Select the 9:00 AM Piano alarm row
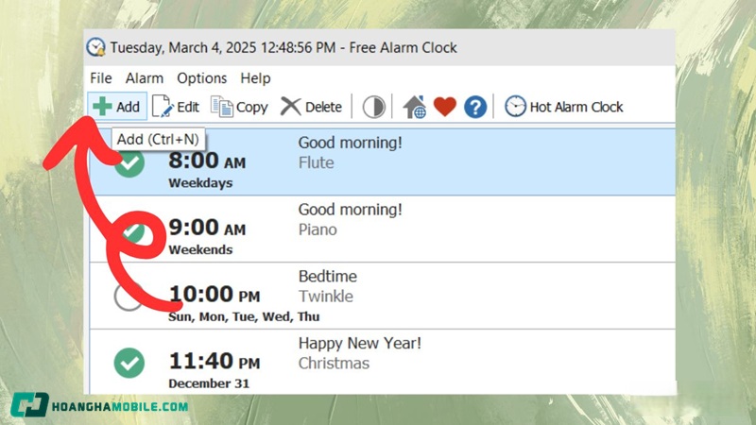756x425 pixels. pyautogui.click(x=425, y=229)
